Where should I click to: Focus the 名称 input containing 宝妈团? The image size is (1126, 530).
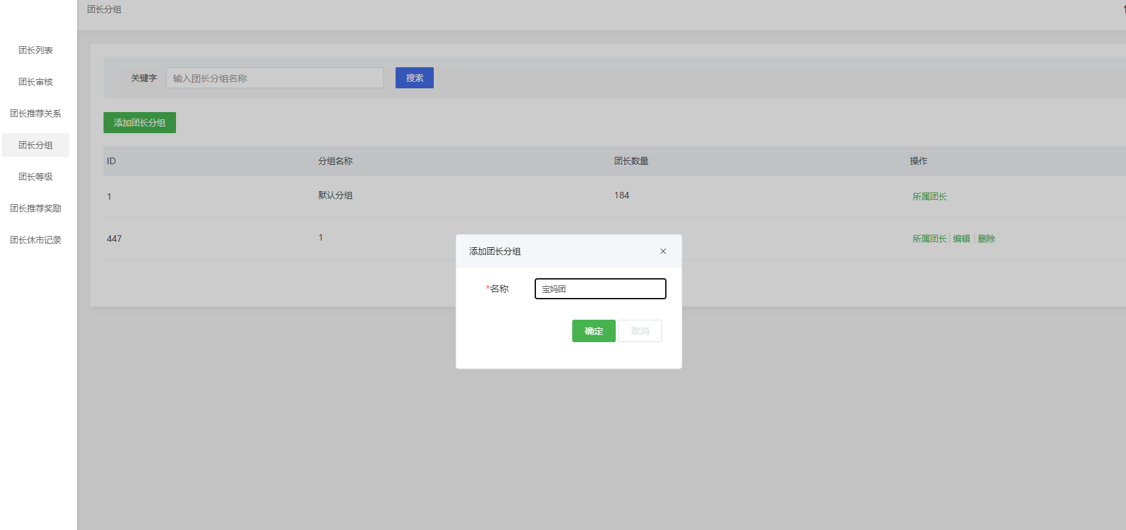click(600, 289)
